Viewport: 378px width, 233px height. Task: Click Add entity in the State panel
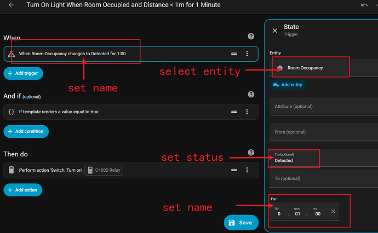(288, 85)
